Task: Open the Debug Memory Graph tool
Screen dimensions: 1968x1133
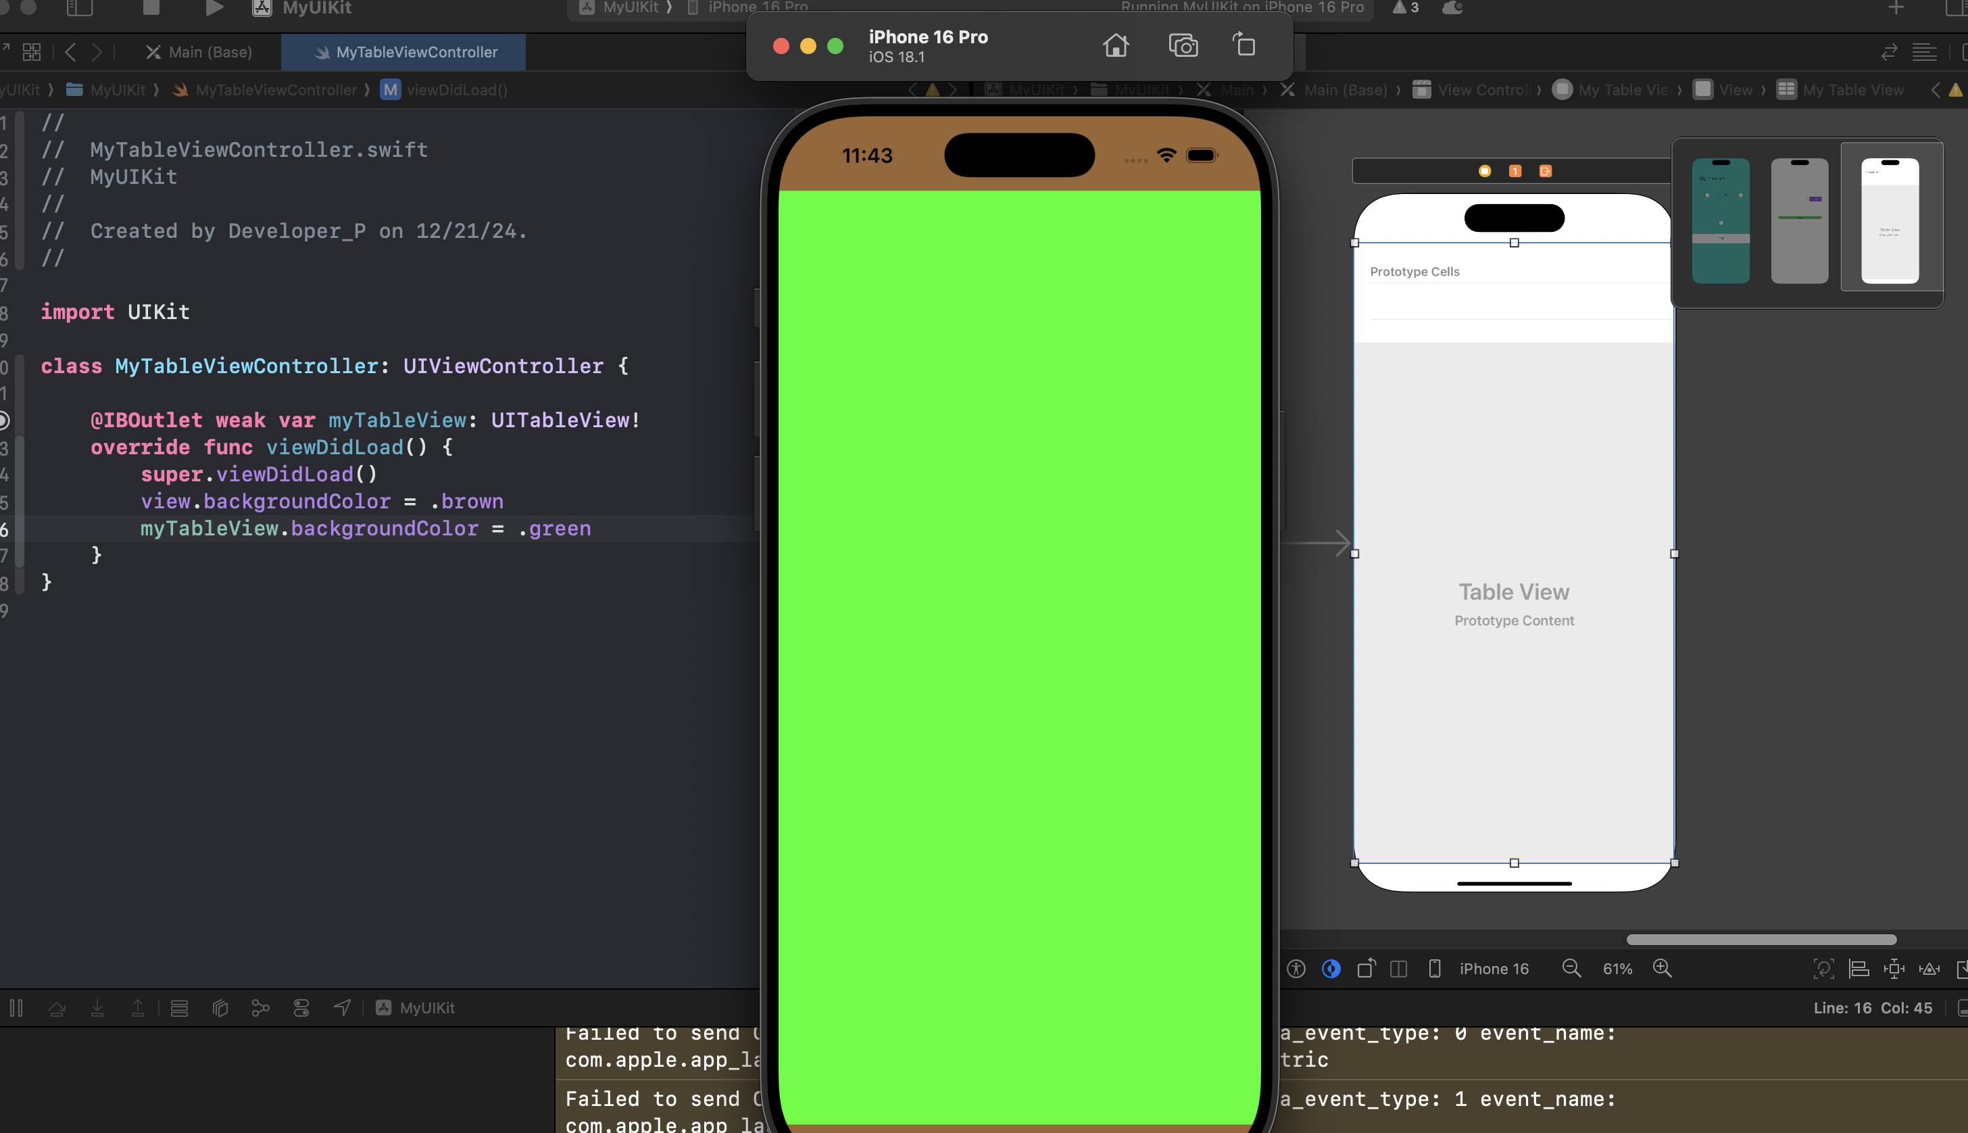Action: (261, 1008)
